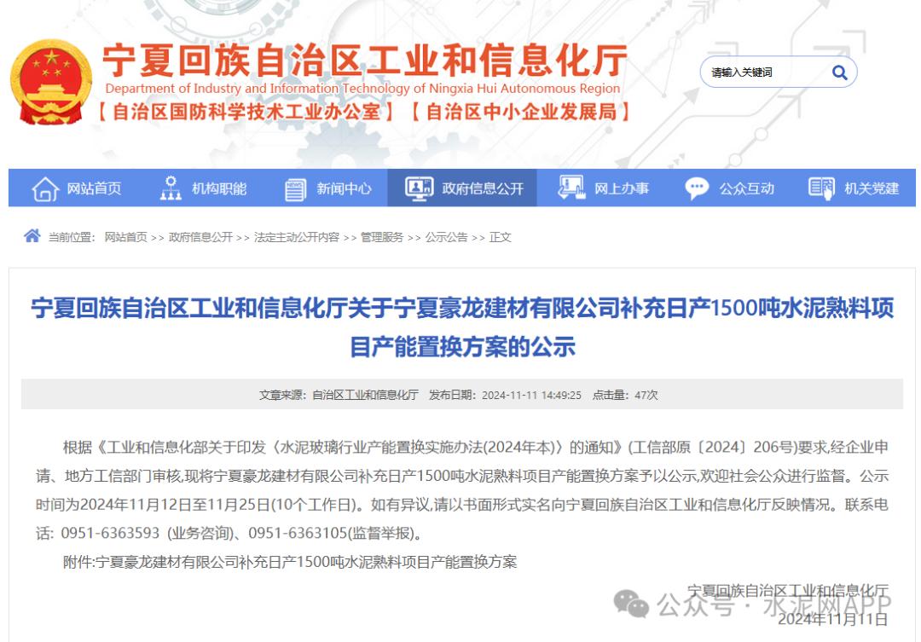
Task: Click the house icon for 网站首页
Action: coord(45,188)
